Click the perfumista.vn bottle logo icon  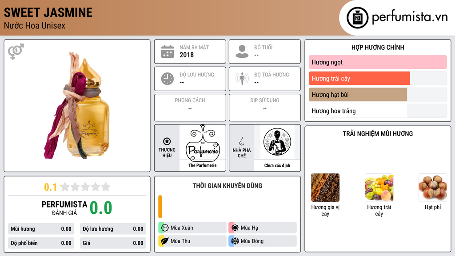click(357, 18)
